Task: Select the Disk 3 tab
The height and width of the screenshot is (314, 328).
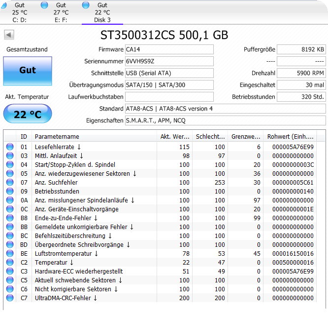Action: pyautogui.click(x=102, y=12)
